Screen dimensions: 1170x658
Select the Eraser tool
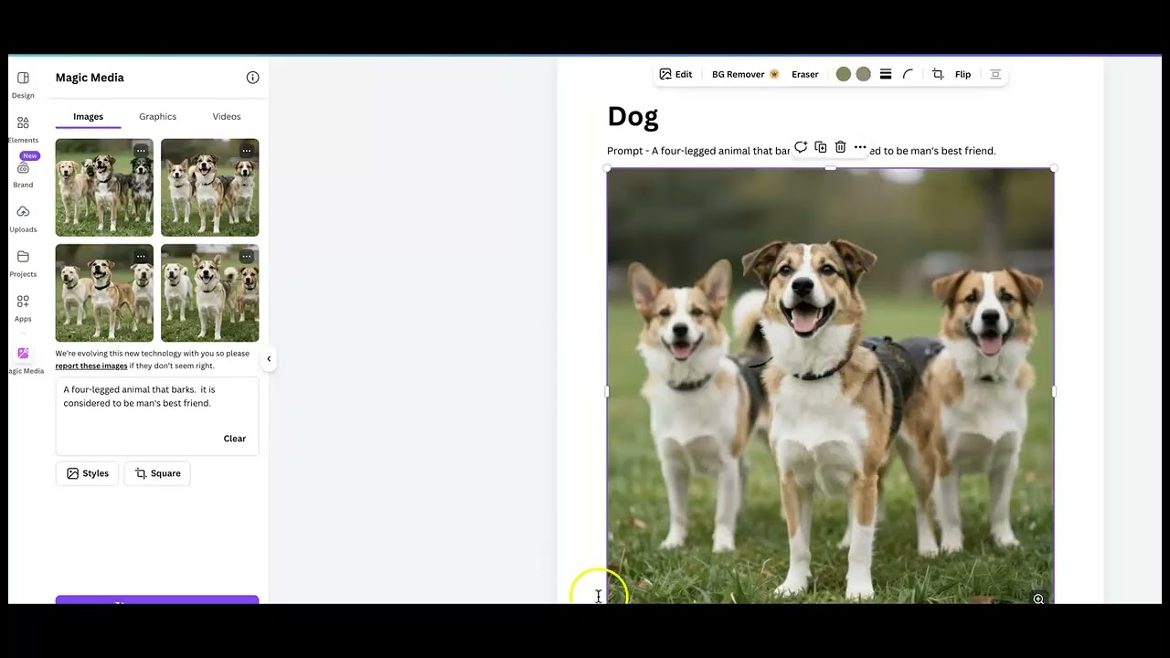[x=805, y=74]
